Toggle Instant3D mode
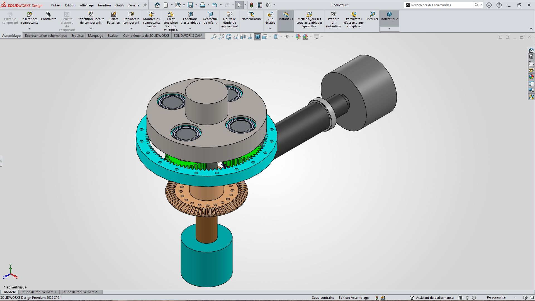 coord(286,21)
